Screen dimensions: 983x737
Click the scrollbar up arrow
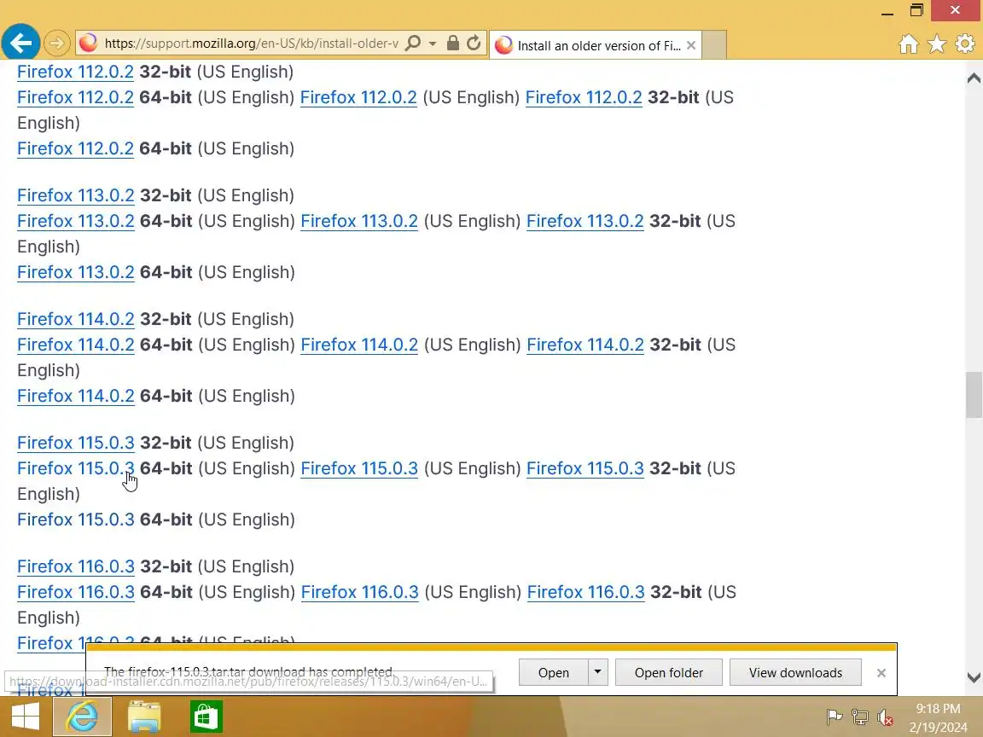(x=974, y=78)
